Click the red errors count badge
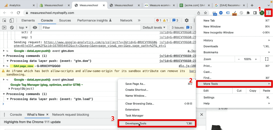Viewport: 273px width, 130px height. click(159, 20)
